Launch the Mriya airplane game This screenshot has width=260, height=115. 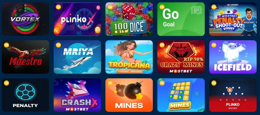pyautogui.click(x=77, y=57)
